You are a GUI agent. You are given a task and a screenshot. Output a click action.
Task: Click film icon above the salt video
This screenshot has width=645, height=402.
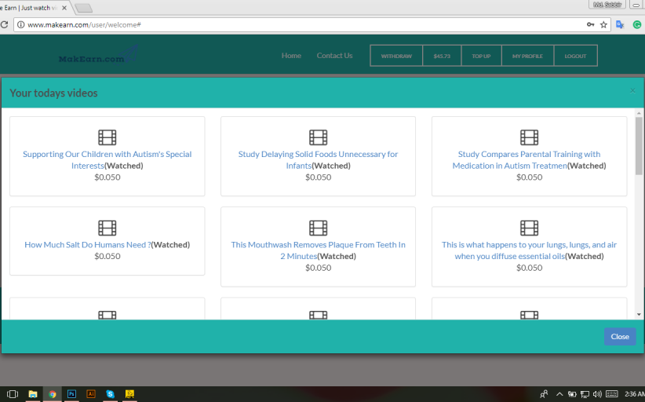[107, 228]
